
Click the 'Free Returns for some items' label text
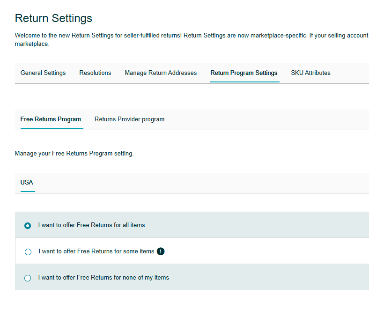click(96, 251)
